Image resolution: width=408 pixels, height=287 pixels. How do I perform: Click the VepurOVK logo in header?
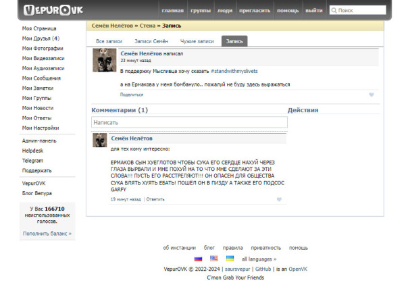(53, 10)
